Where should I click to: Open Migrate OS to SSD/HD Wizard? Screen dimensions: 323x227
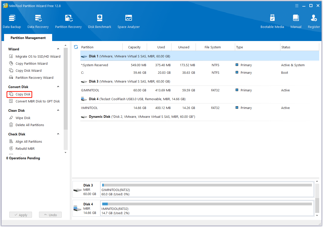[38, 56]
